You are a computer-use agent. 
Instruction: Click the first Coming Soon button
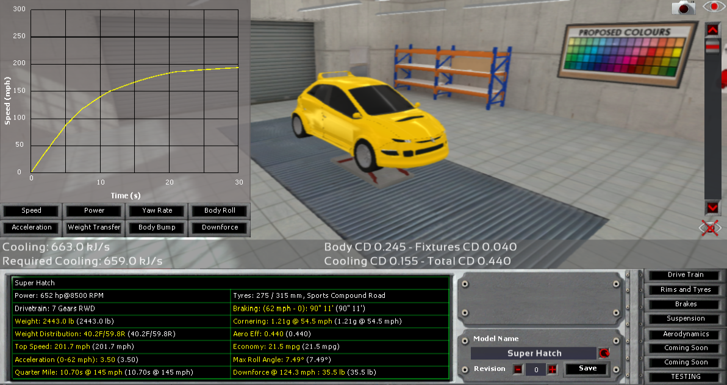pyautogui.click(x=686, y=348)
